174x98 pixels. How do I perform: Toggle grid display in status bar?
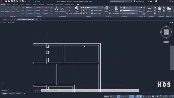tap(111, 96)
